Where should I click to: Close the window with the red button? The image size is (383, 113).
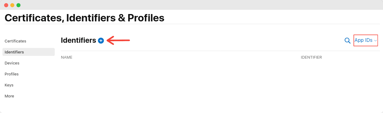click(x=6, y=5)
